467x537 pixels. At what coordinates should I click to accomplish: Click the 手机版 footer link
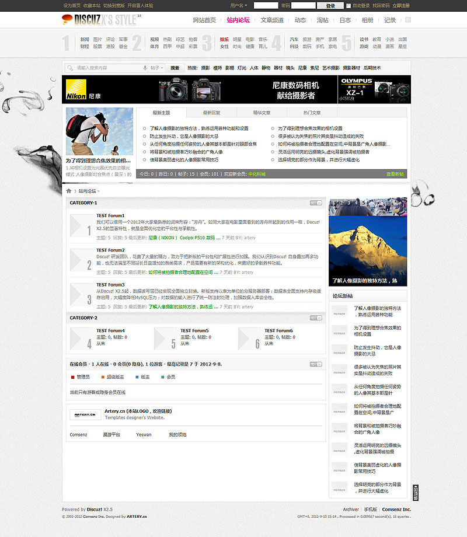click(x=370, y=509)
